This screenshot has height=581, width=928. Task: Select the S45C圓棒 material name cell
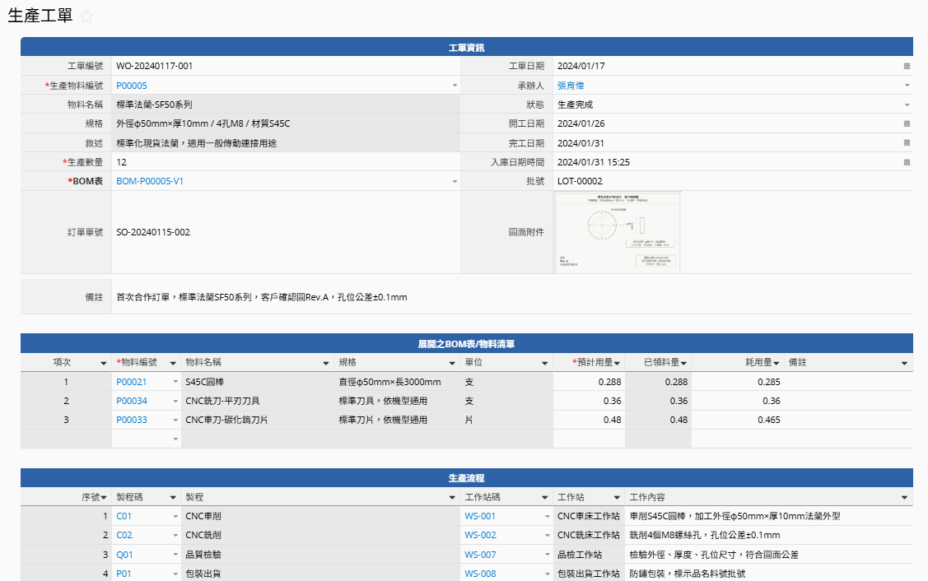click(x=258, y=382)
